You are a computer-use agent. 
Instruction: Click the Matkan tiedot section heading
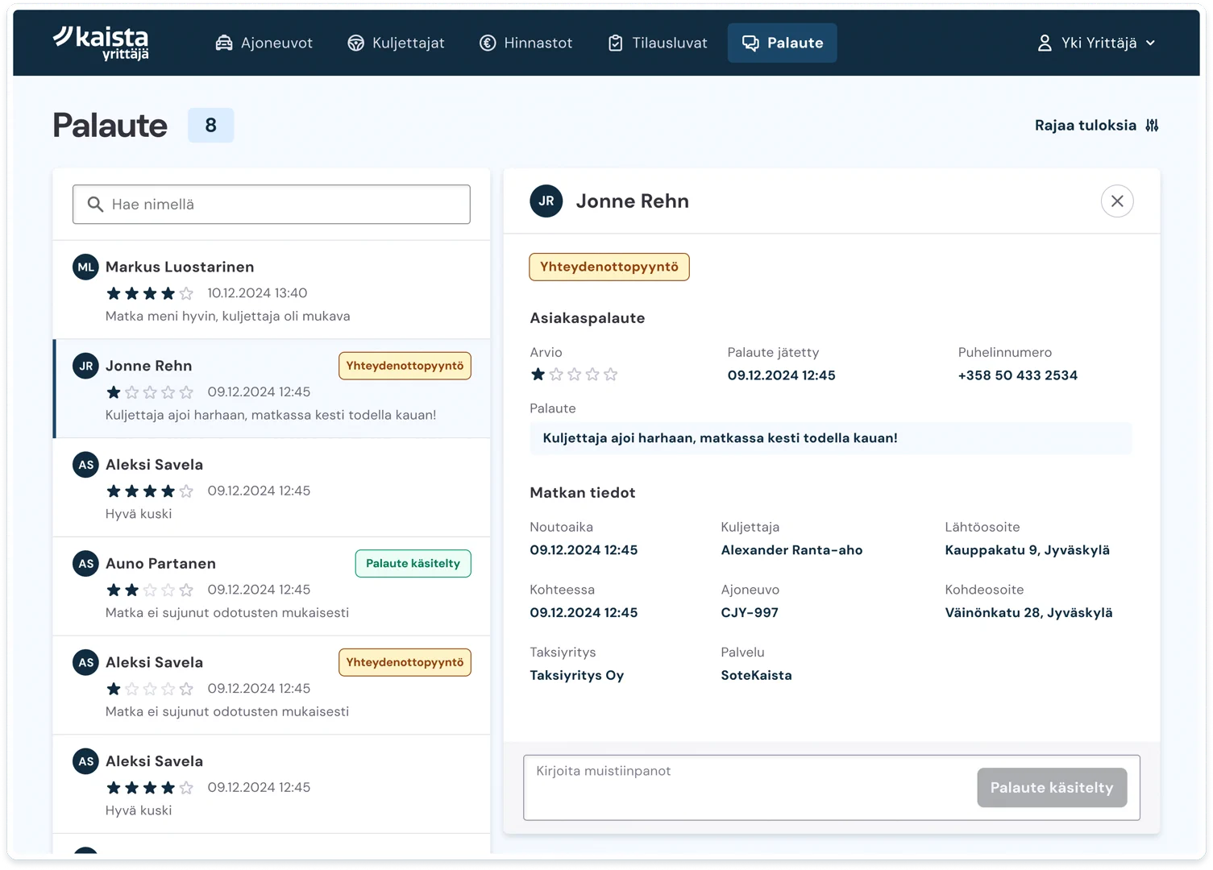pyautogui.click(x=583, y=493)
